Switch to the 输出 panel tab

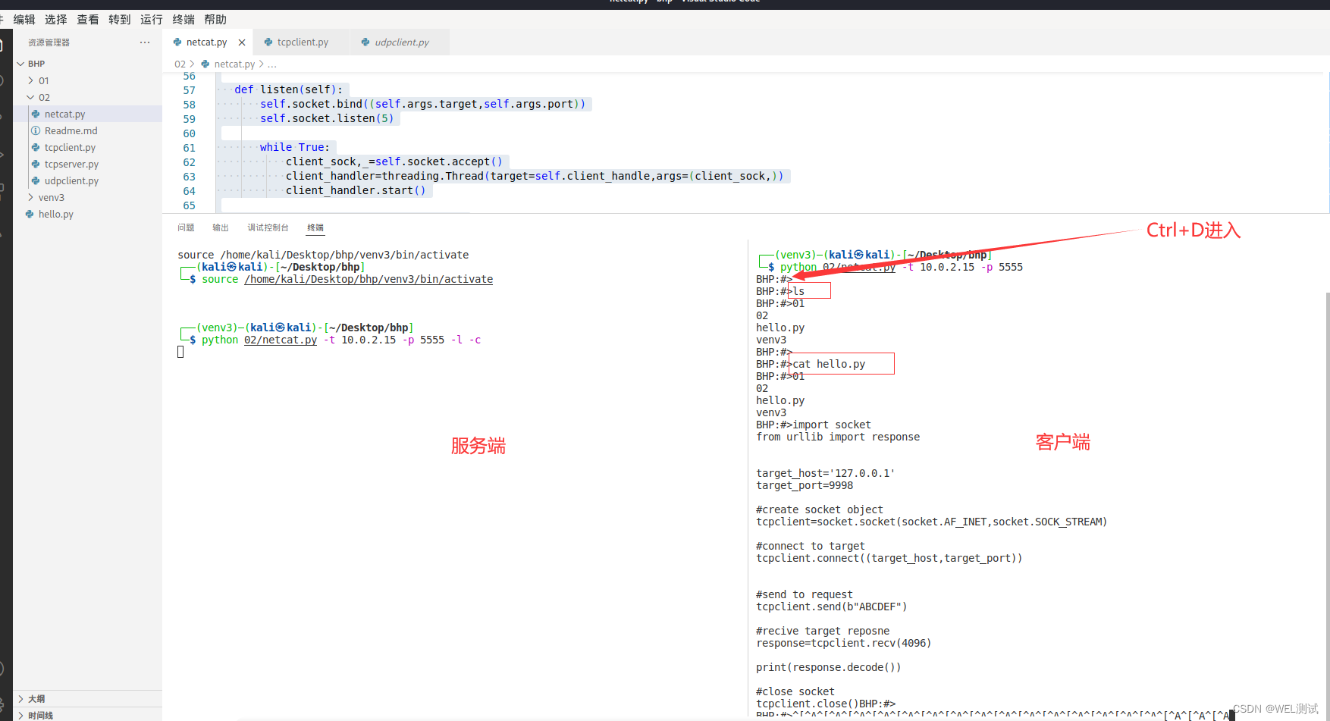point(221,227)
